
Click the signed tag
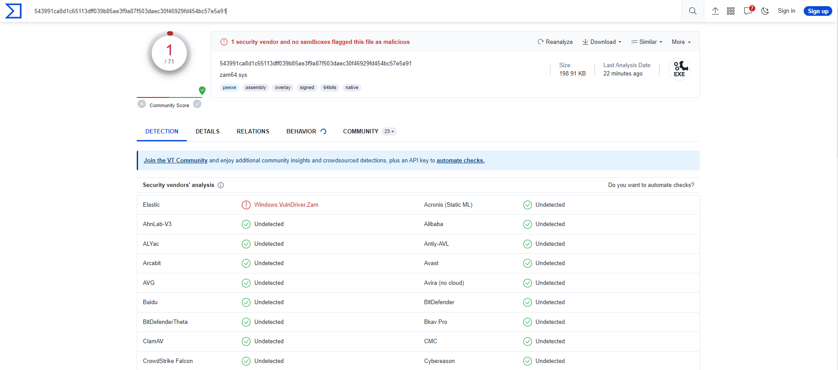click(x=307, y=88)
